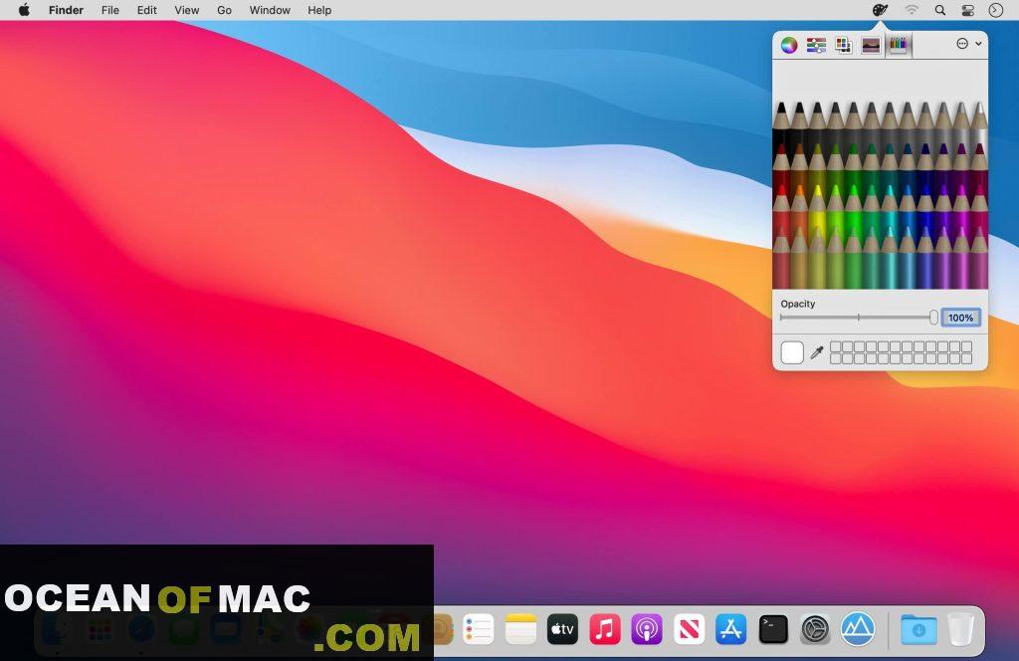Open the App Store from Dock
Viewport: 1019px width, 661px height.
pyautogui.click(x=731, y=629)
